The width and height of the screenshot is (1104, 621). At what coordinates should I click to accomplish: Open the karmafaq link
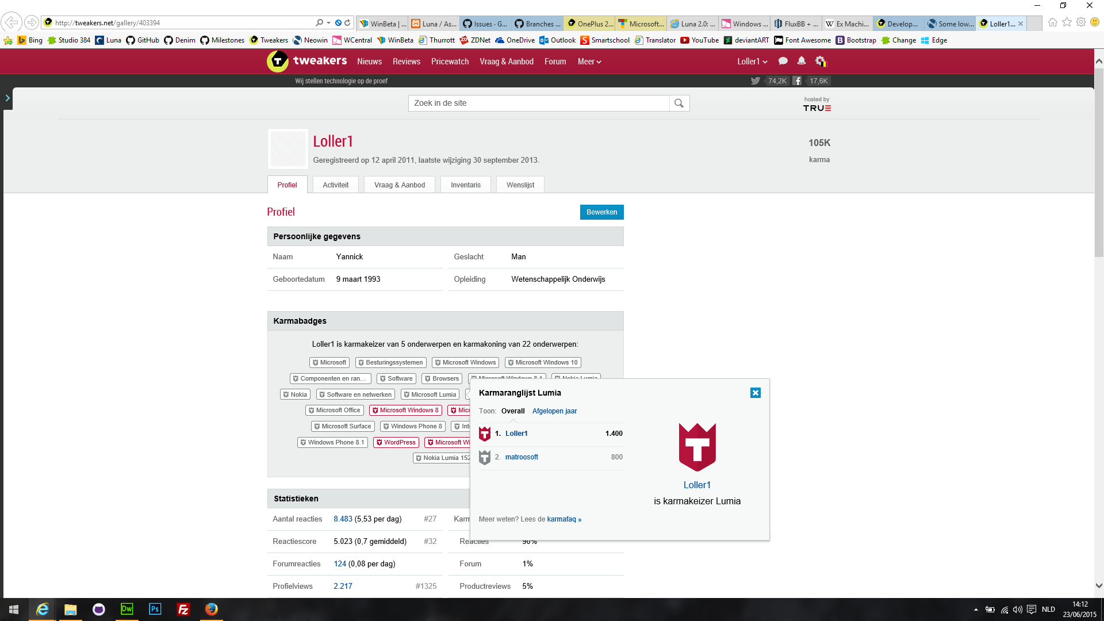point(564,519)
